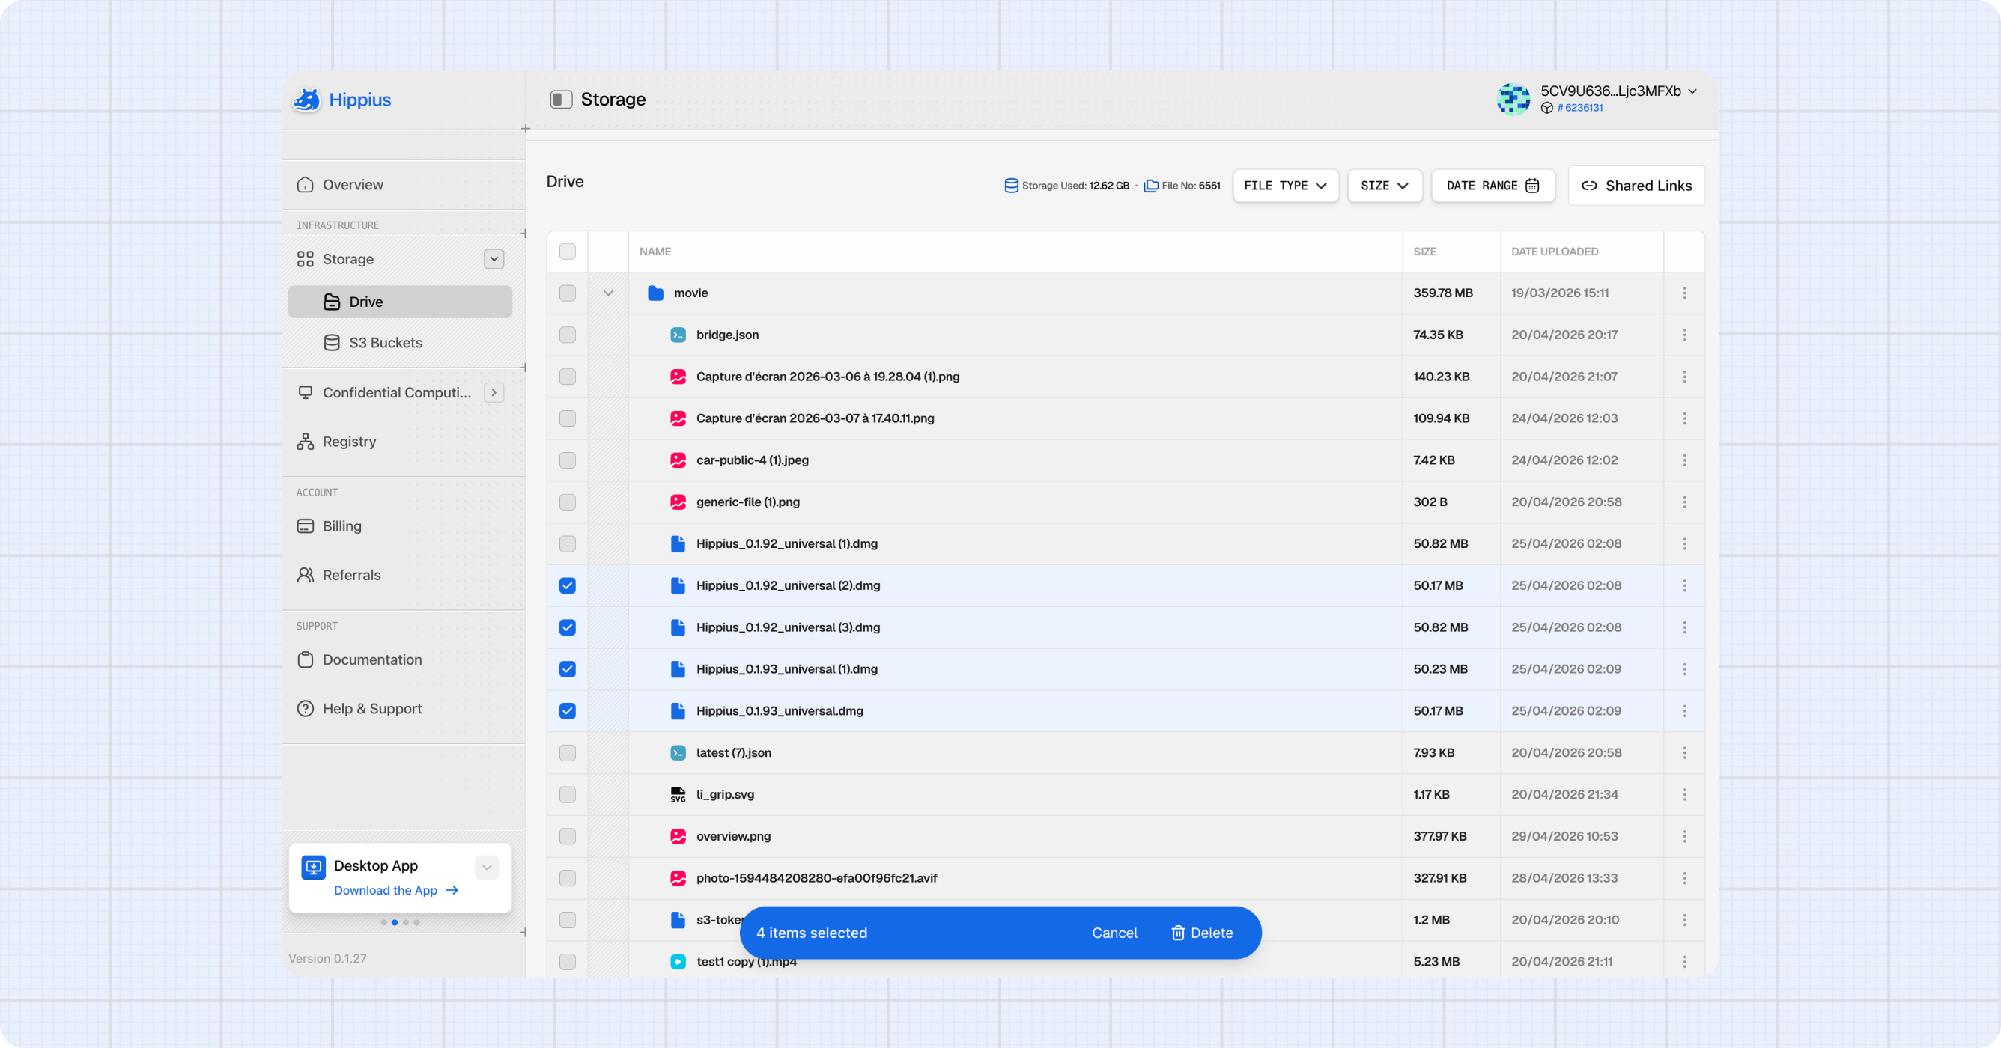Open row actions for bridge.json

coord(1684,335)
